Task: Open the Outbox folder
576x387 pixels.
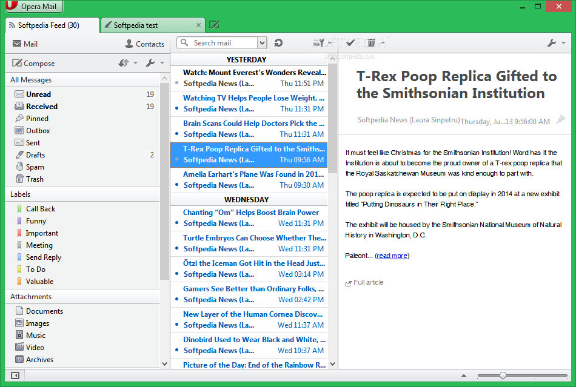Action: (82, 131)
